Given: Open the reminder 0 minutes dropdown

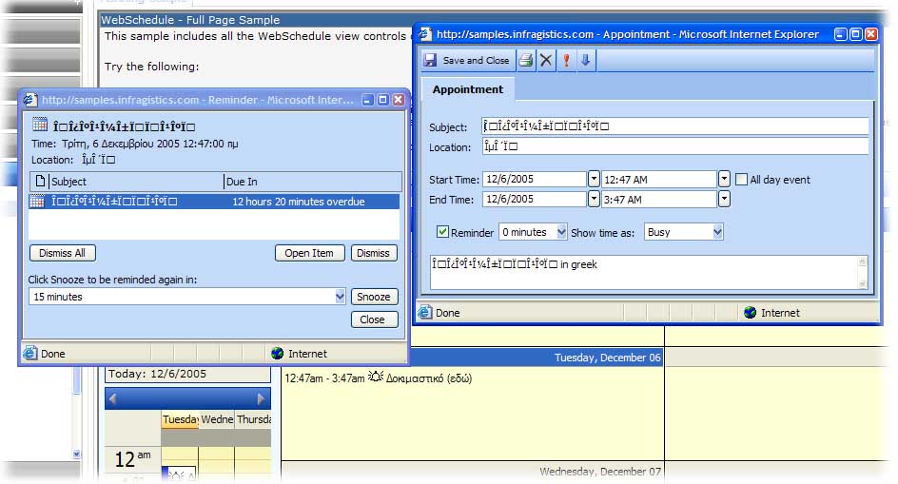Looking at the screenshot, I should coord(561,232).
